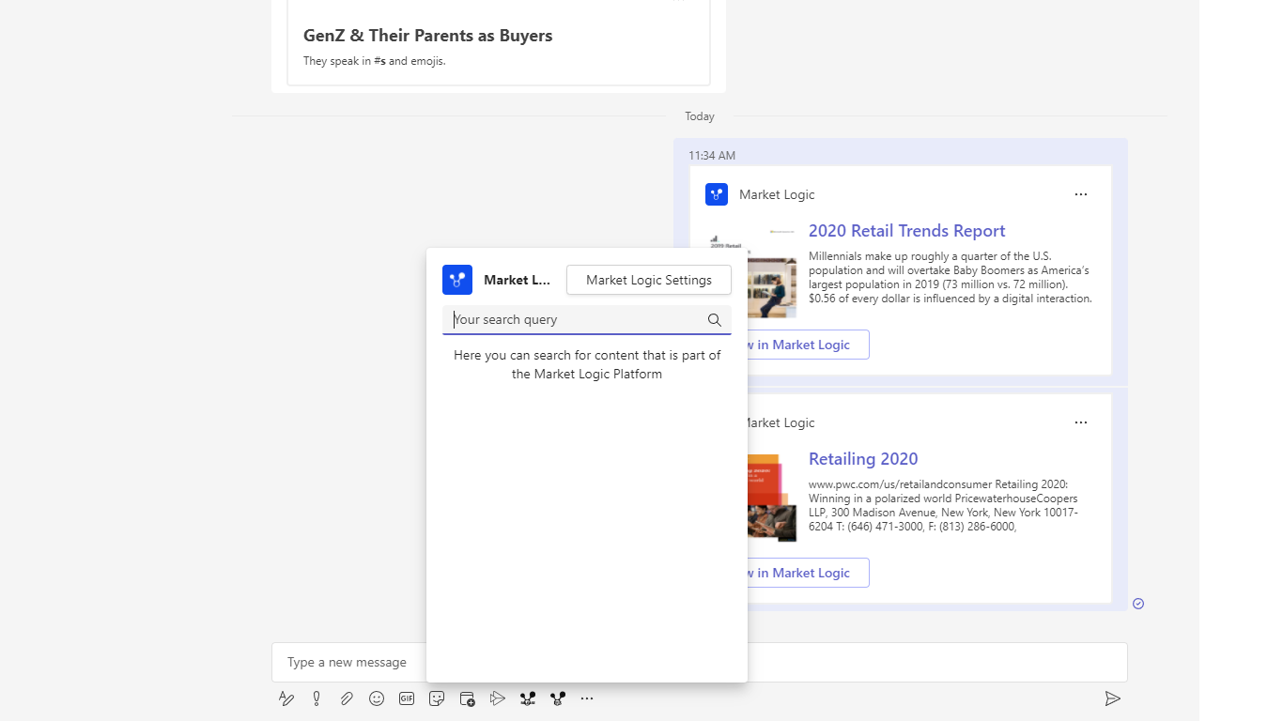Open the Sticker picker
The image size is (1283, 721).
437,698
